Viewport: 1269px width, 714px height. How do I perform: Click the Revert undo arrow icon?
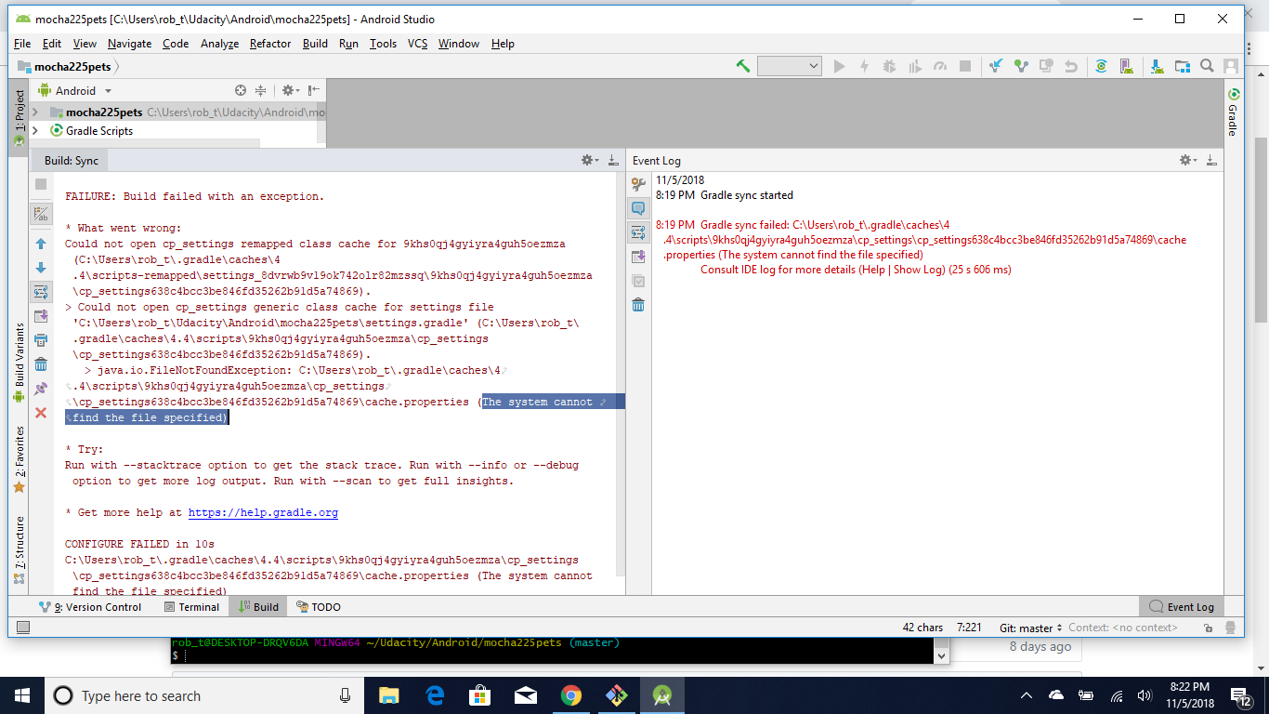pyautogui.click(x=1071, y=66)
